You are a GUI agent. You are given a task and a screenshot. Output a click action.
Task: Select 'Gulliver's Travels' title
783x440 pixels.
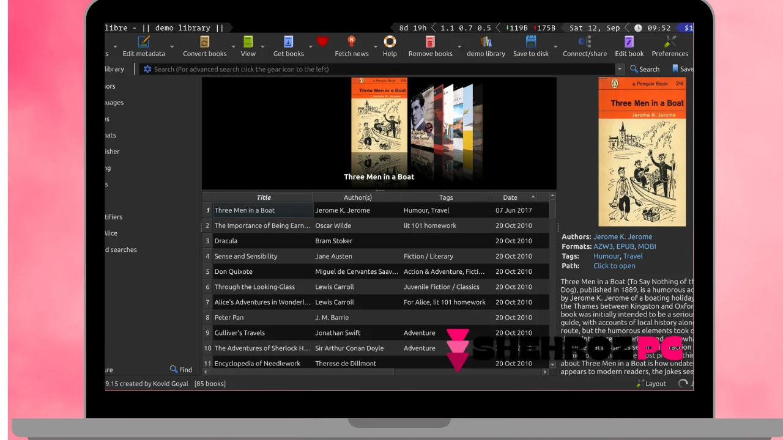[x=240, y=332]
